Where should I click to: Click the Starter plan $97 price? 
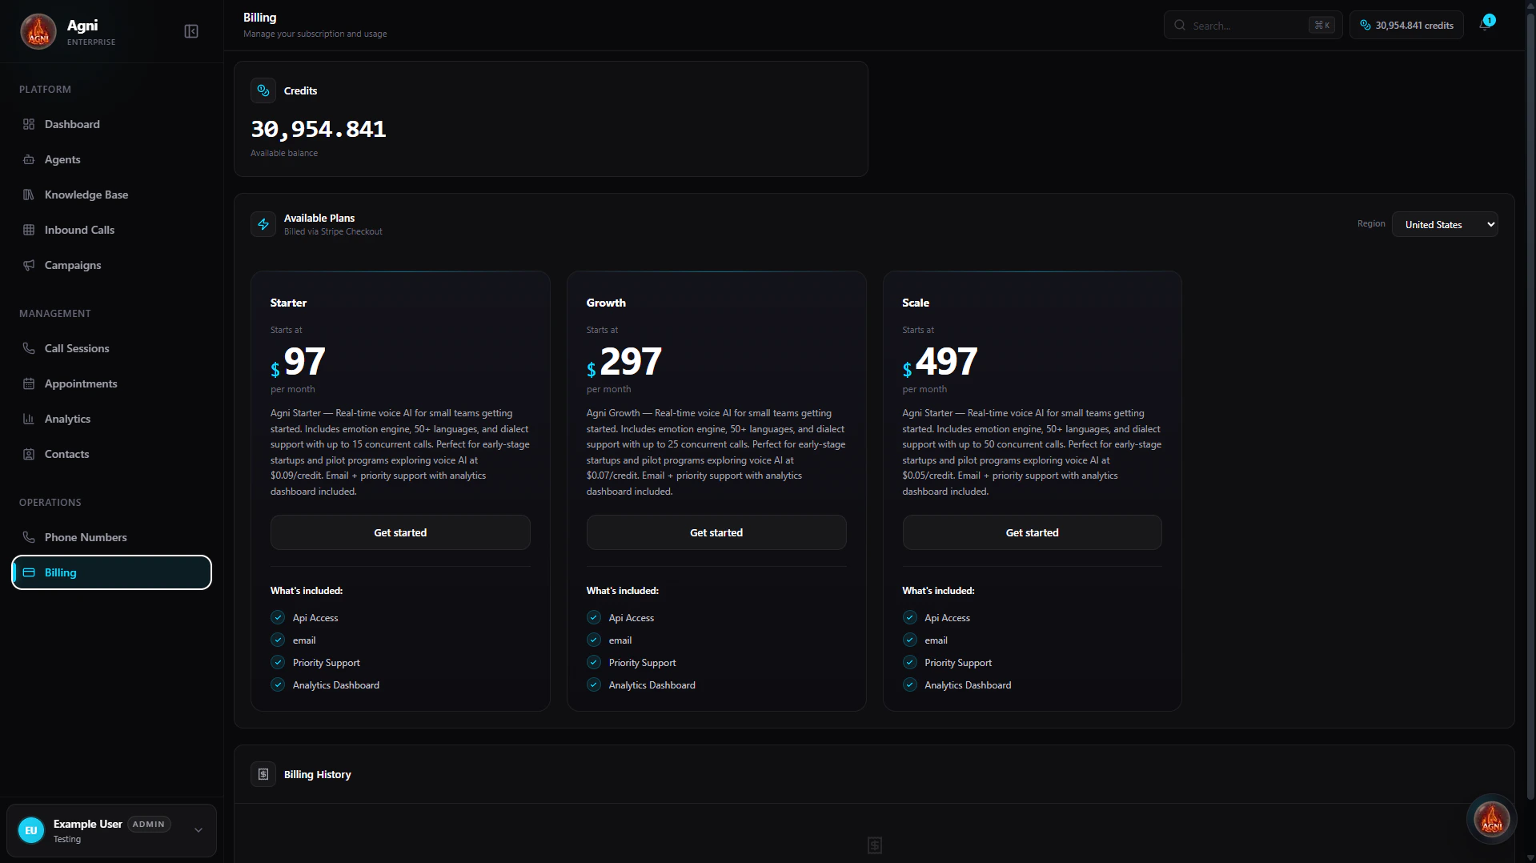pyautogui.click(x=298, y=362)
